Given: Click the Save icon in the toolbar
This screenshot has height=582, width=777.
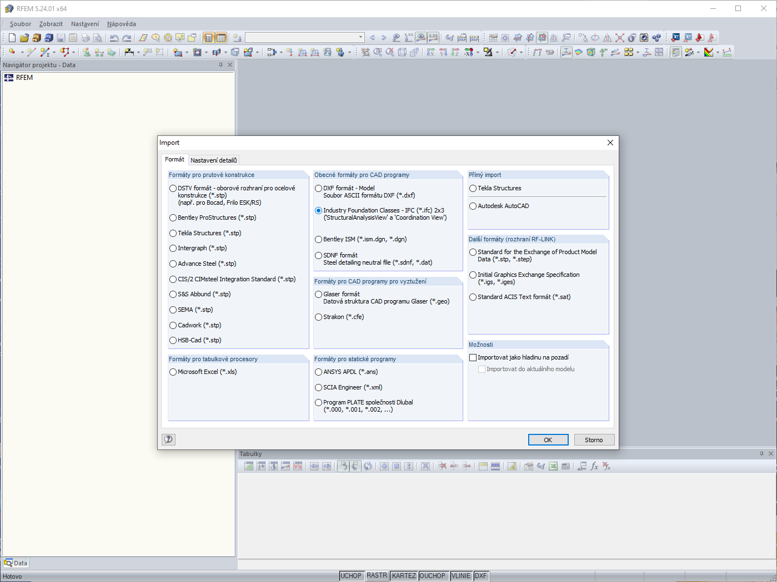Looking at the screenshot, I should [x=61, y=37].
